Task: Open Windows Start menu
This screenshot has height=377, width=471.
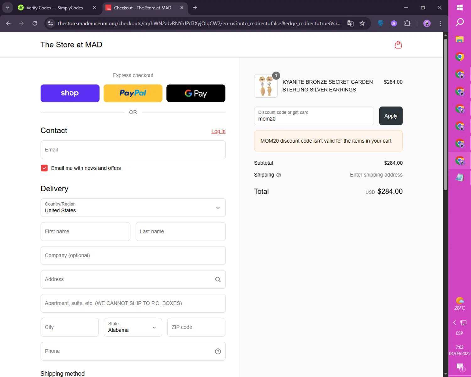Action: coord(460,8)
